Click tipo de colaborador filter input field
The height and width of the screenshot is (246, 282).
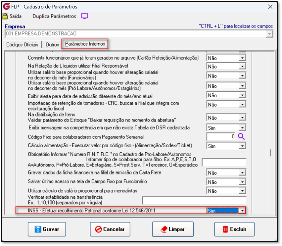[224, 163]
